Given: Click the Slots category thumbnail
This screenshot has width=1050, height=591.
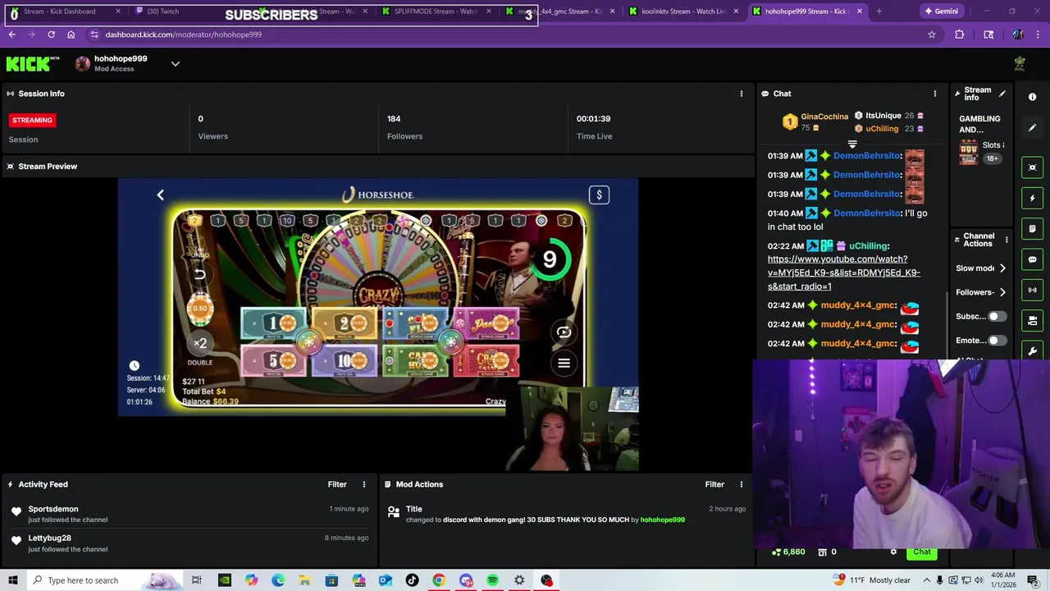Looking at the screenshot, I should coord(970,152).
